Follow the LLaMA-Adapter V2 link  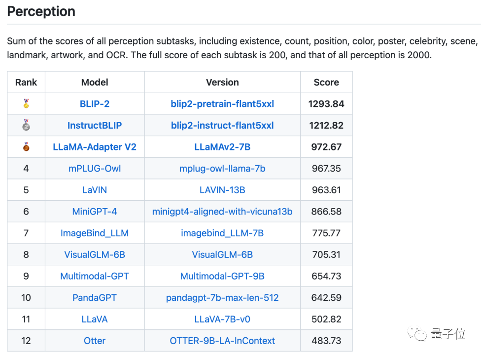coord(95,147)
